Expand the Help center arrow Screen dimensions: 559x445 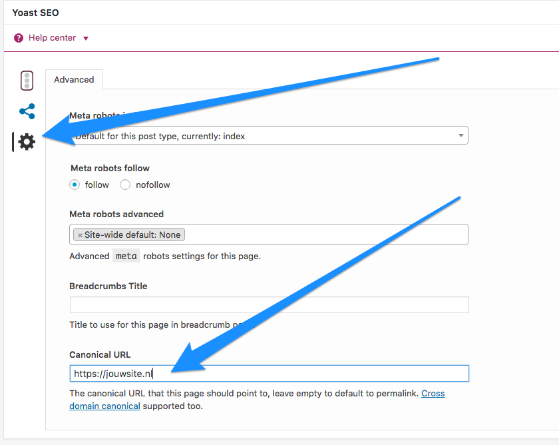(x=86, y=39)
